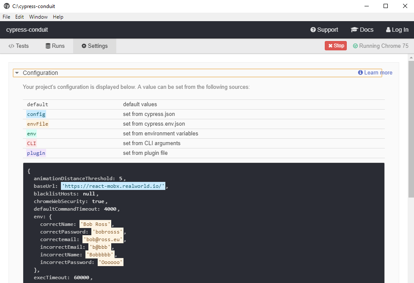
Task: Click the user icon beside Log In
Action: [388, 30]
